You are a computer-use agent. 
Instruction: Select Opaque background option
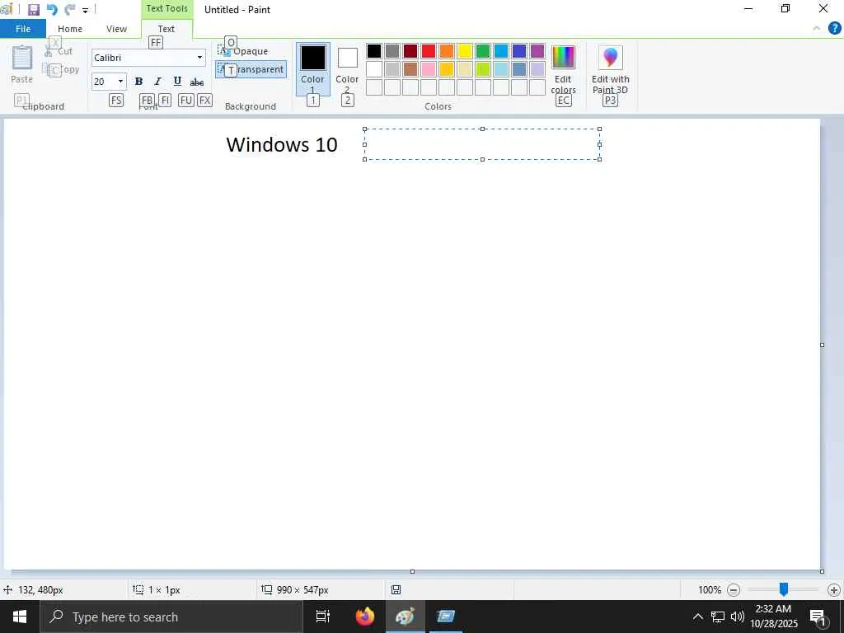[x=243, y=51]
